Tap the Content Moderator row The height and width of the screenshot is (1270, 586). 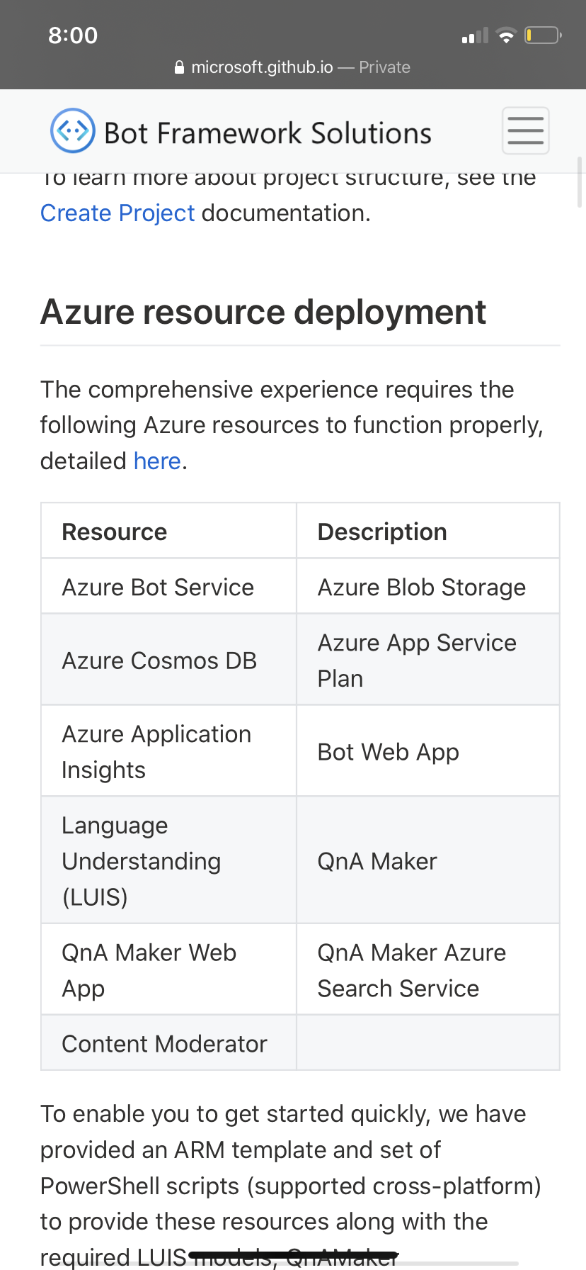coord(165,1043)
